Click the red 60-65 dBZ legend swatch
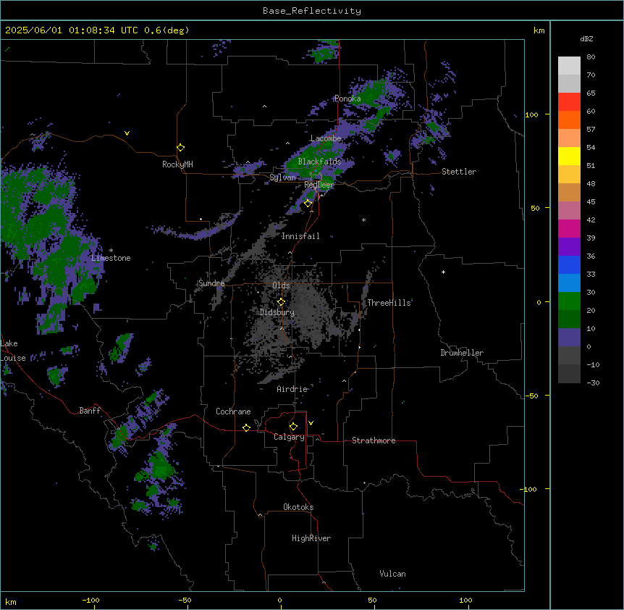Viewport: 624px width, 610px height. (x=569, y=102)
